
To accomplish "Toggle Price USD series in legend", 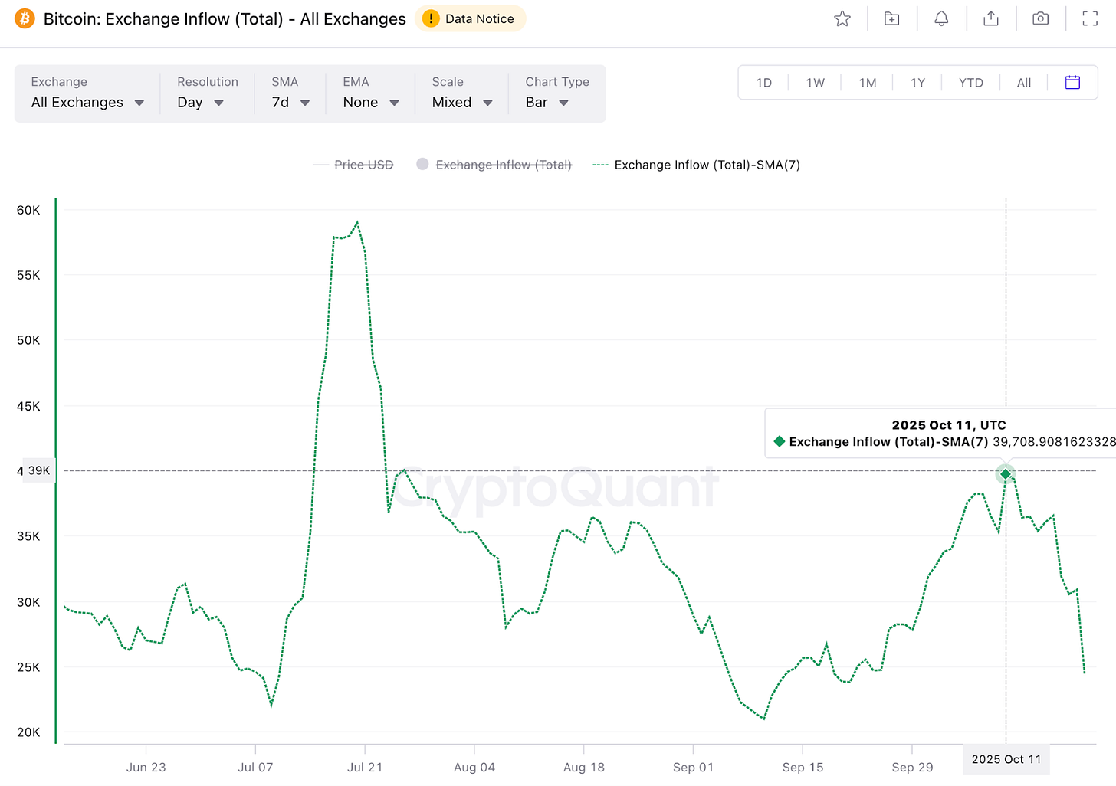I will coord(363,165).
